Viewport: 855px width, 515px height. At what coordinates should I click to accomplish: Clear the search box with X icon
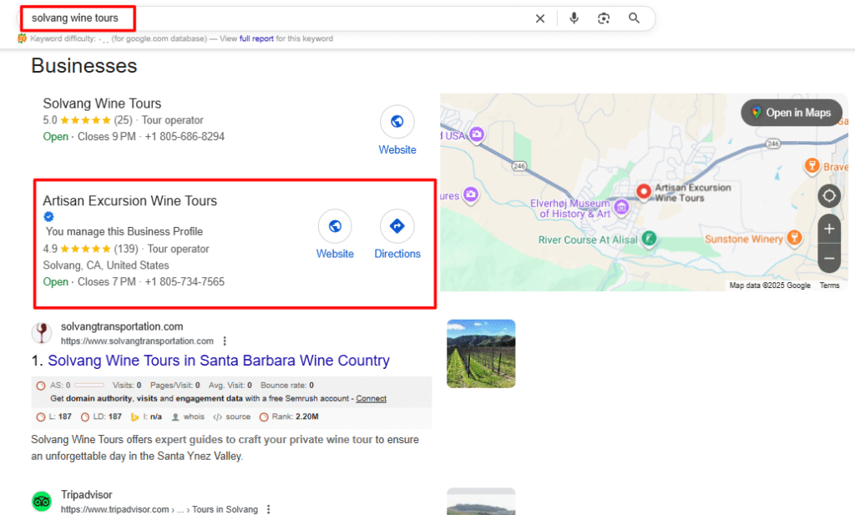(540, 18)
